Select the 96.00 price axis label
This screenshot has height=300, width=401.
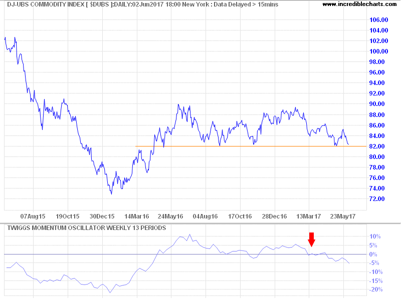[377, 72]
